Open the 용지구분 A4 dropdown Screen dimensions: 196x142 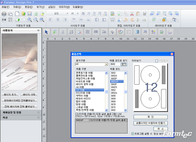pos(106,64)
